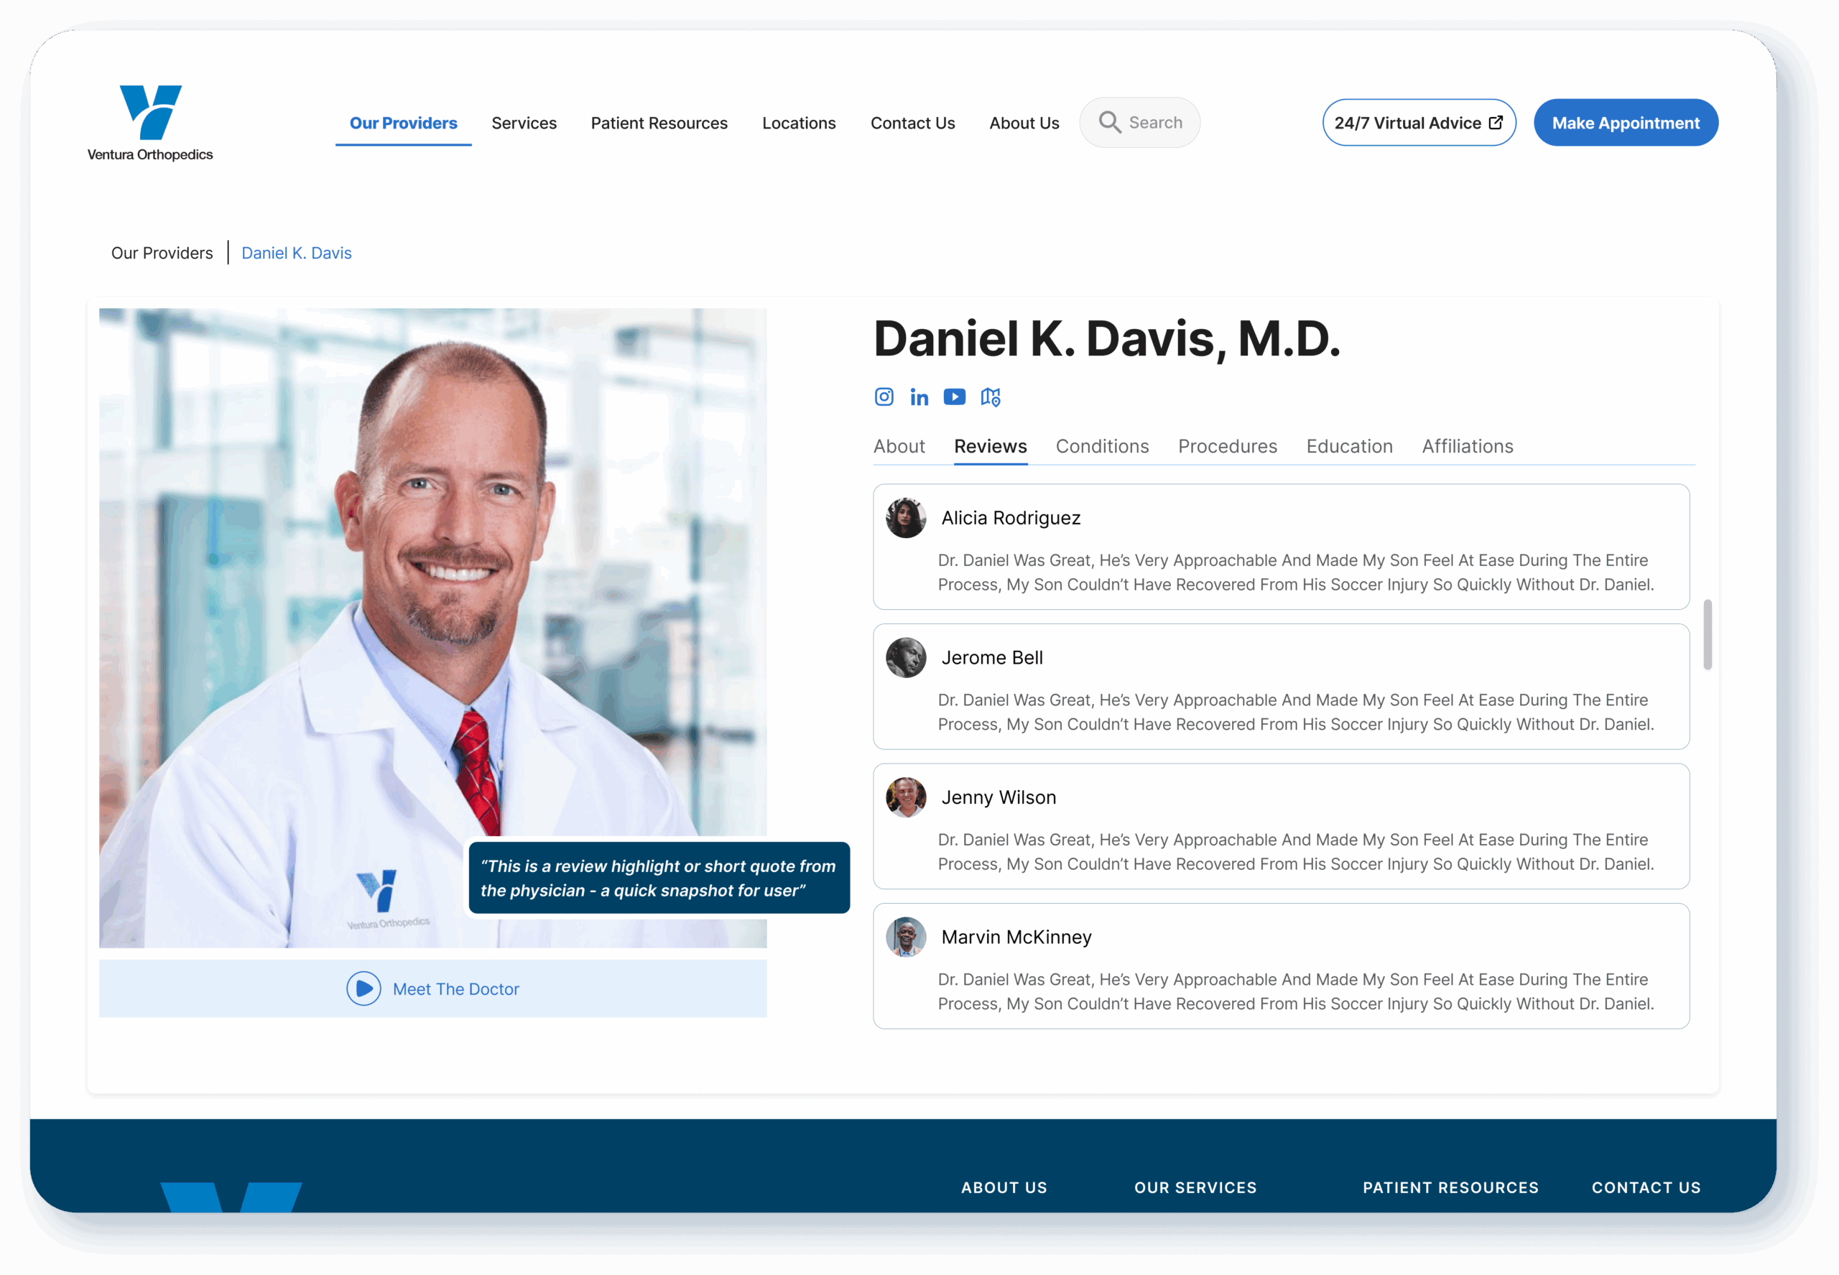Image resolution: width=1839 pixels, height=1275 pixels.
Task: Click the external link icon on Virtual Advice
Action: point(1496,122)
